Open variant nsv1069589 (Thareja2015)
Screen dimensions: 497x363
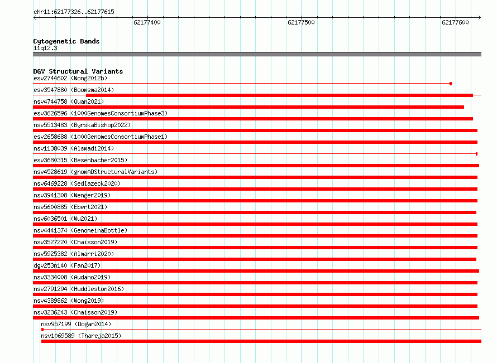[x=81, y=336]
